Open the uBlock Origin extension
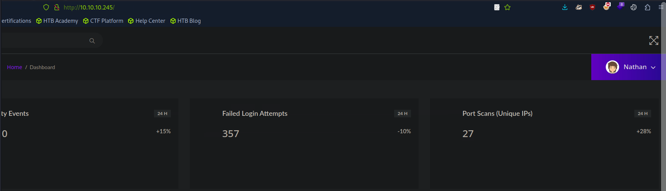The height and width of the screenshot is (191, 666). tap(592, 7)
